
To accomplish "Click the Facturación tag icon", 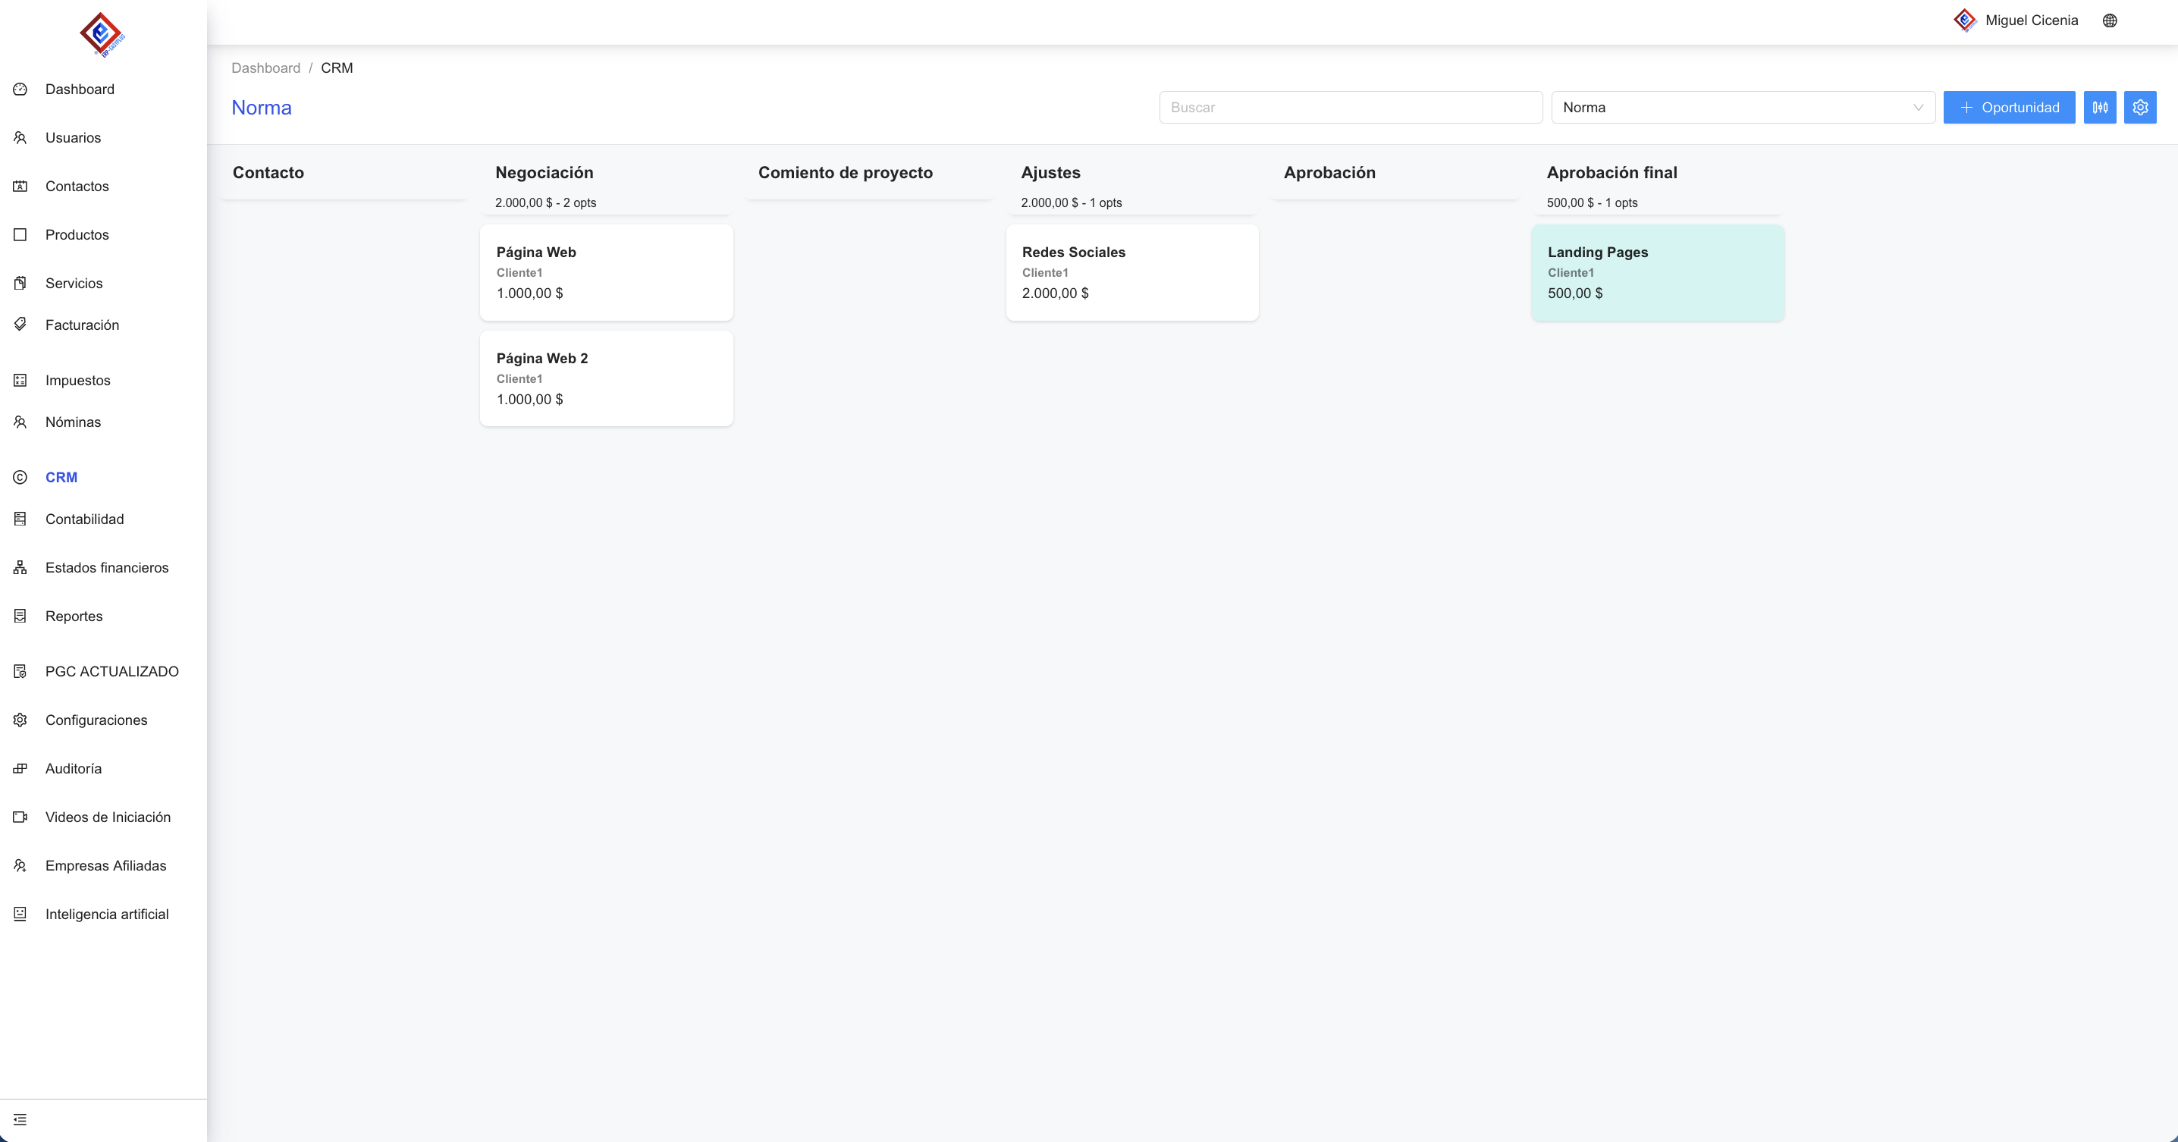I will pos(20,325).
